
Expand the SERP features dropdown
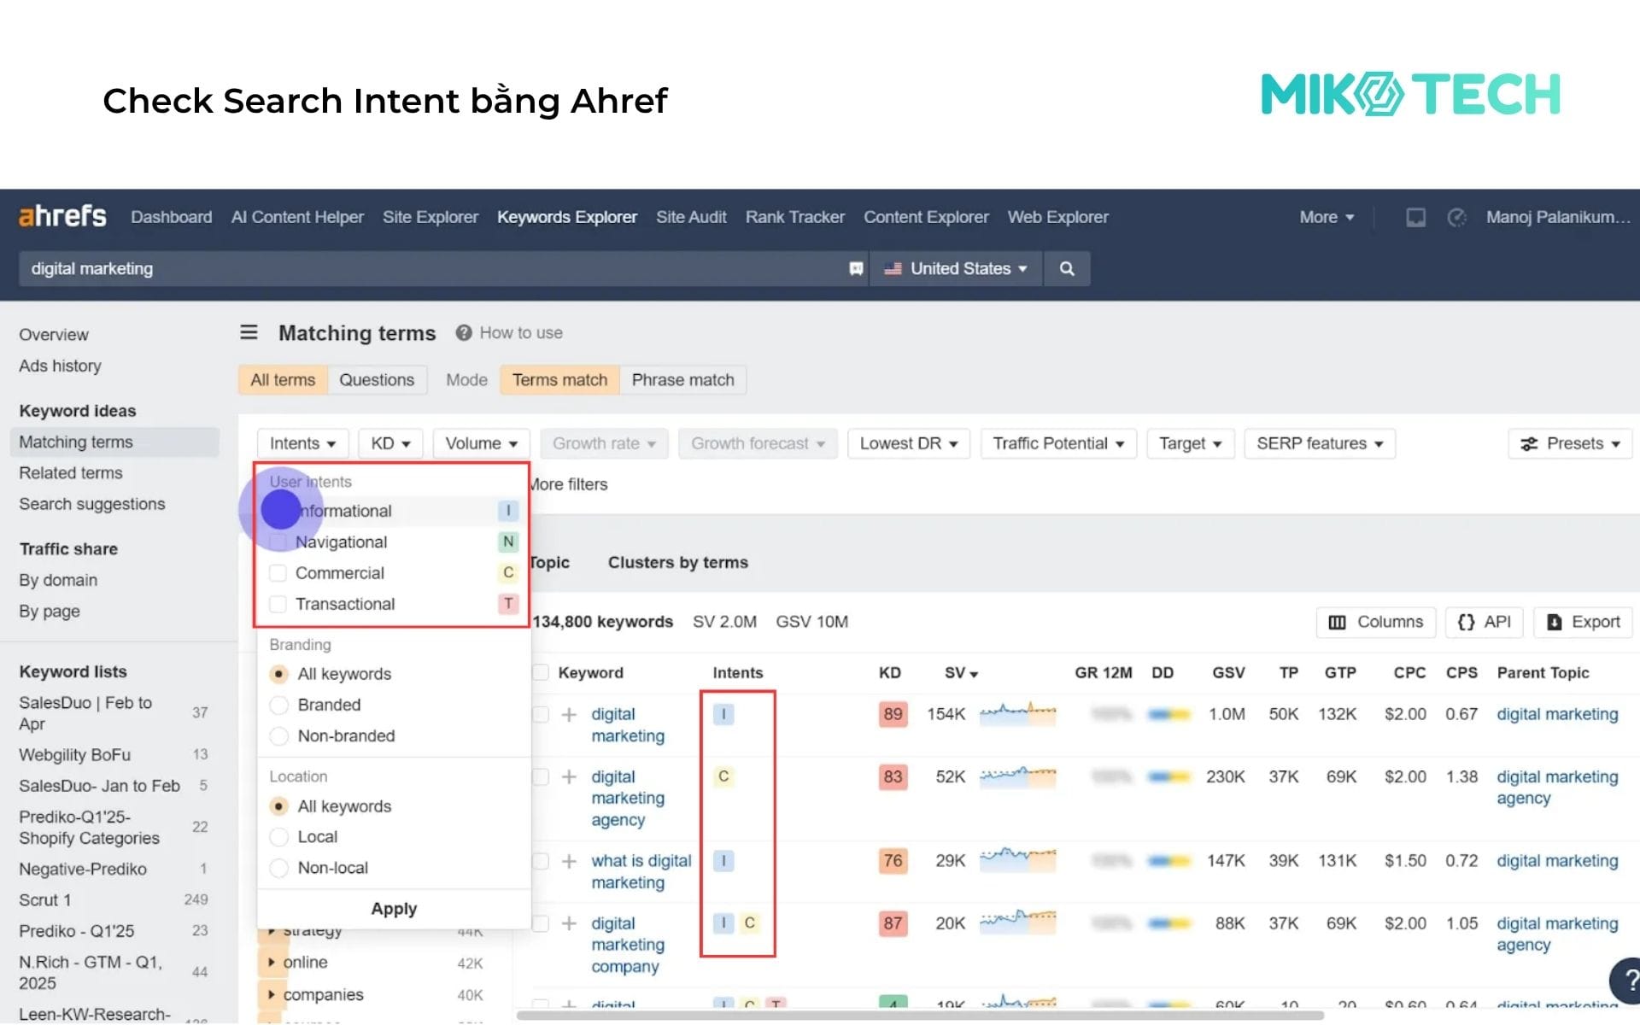[1319, 443]
